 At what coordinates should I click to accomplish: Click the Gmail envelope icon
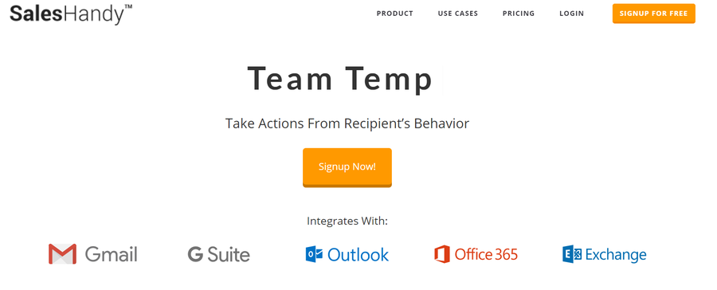(62, 254)
